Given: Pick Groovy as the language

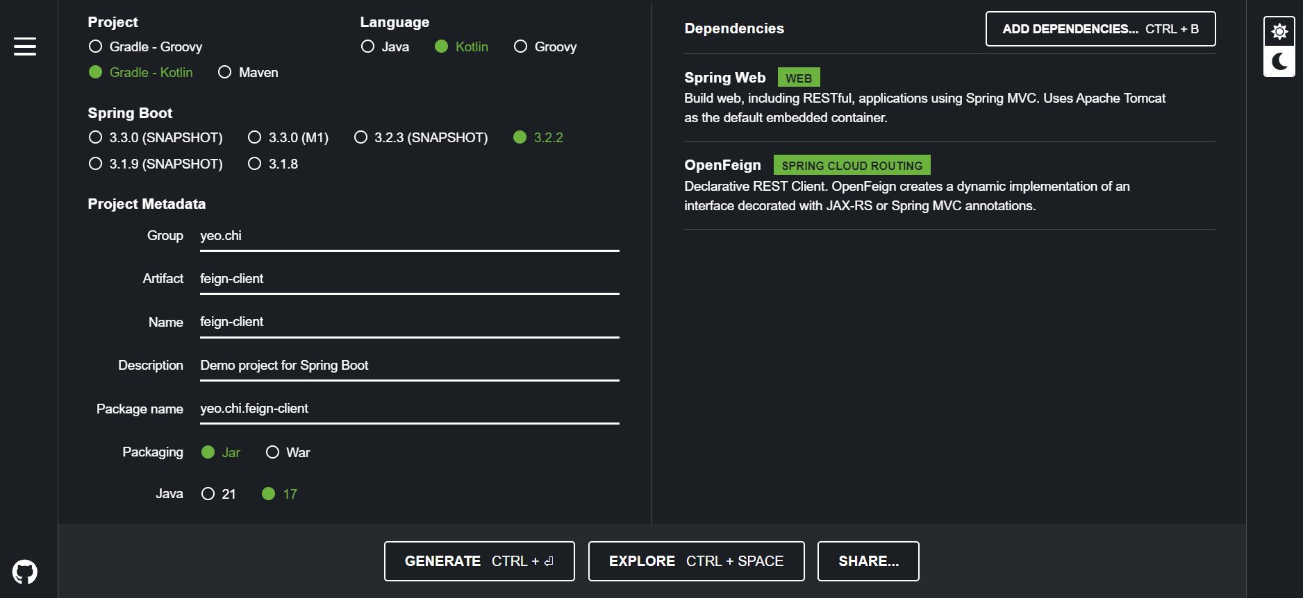Looking at the screenshot, I should [545, 46].
